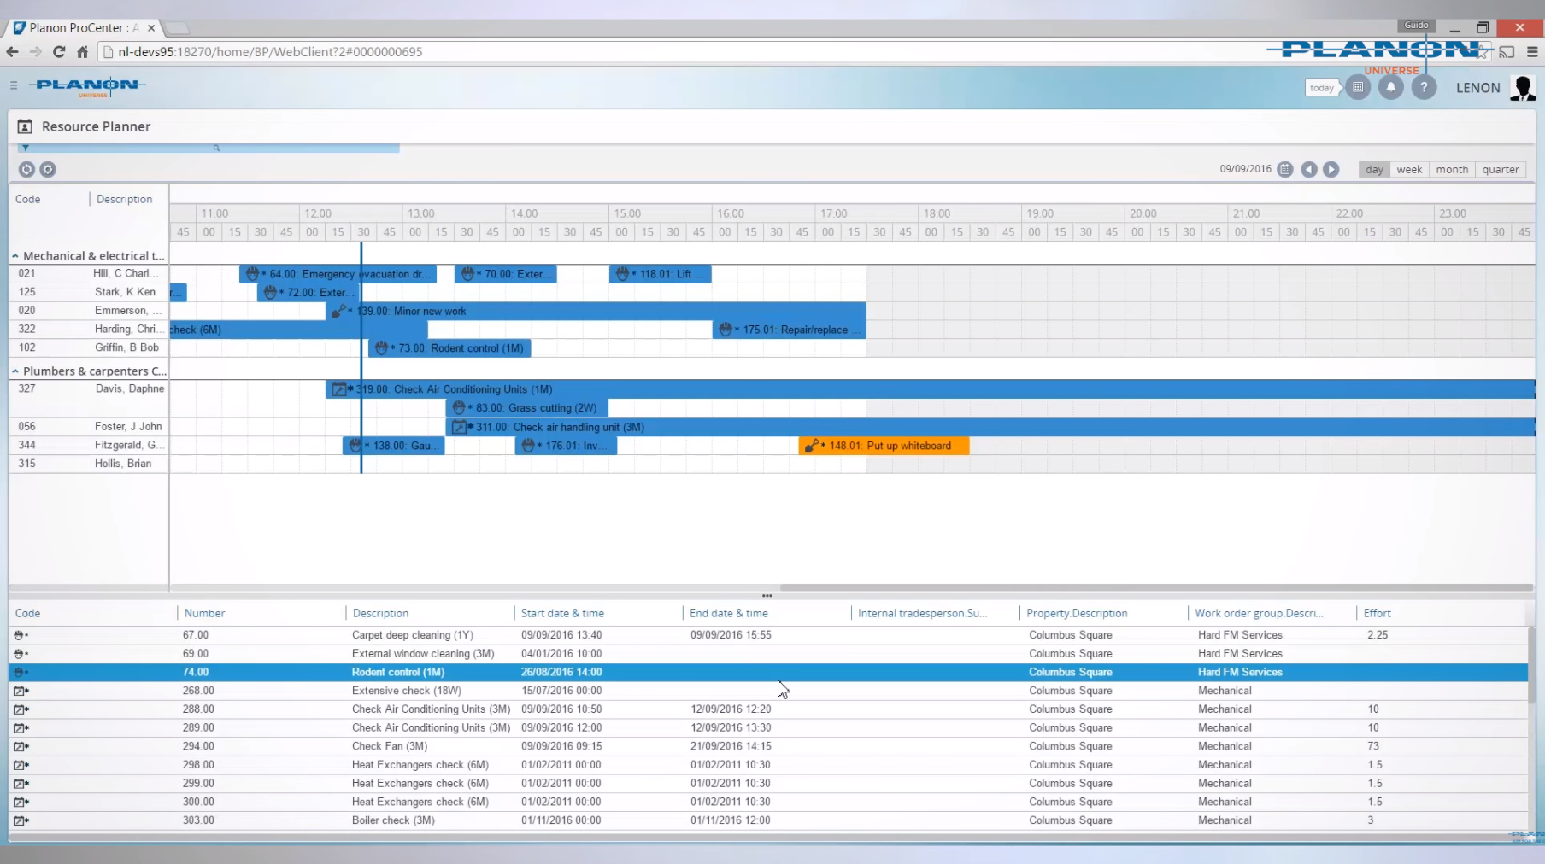Open the Chrome menu icon
1545x864 pixels.
click(1532, 52)
